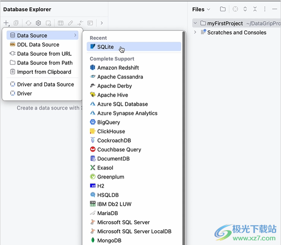Image resolution: width=281 pixels, height=245 pixels.
Task: Select ClickHouse data source
Action: [x=134, y=132]
